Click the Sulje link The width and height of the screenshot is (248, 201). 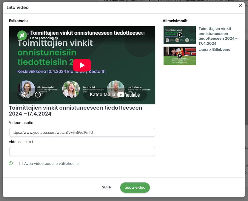(106, 187)
